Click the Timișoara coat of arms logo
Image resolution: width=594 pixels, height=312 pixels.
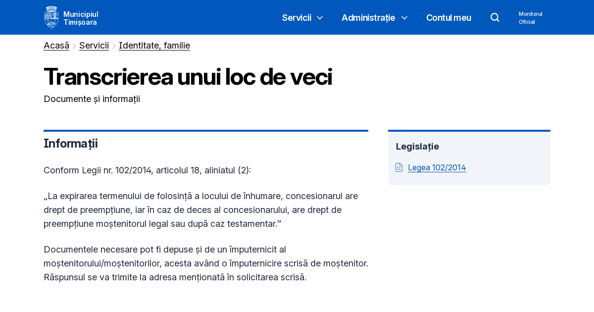pos(51,17)
